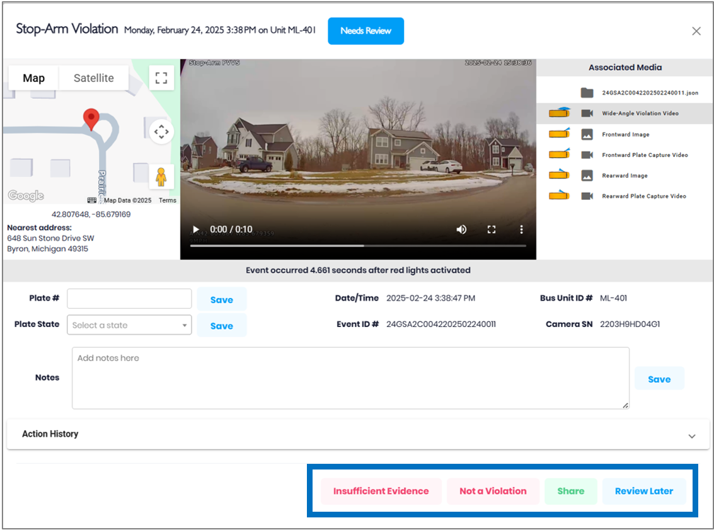Toggle fullscreen map view
This screenshot has width=714, height=530.
(x=161, y=78)
